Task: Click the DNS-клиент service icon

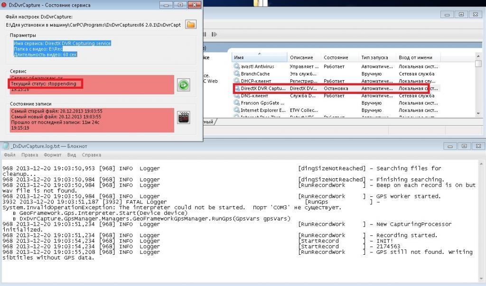Action: click(x=237, y=96)
